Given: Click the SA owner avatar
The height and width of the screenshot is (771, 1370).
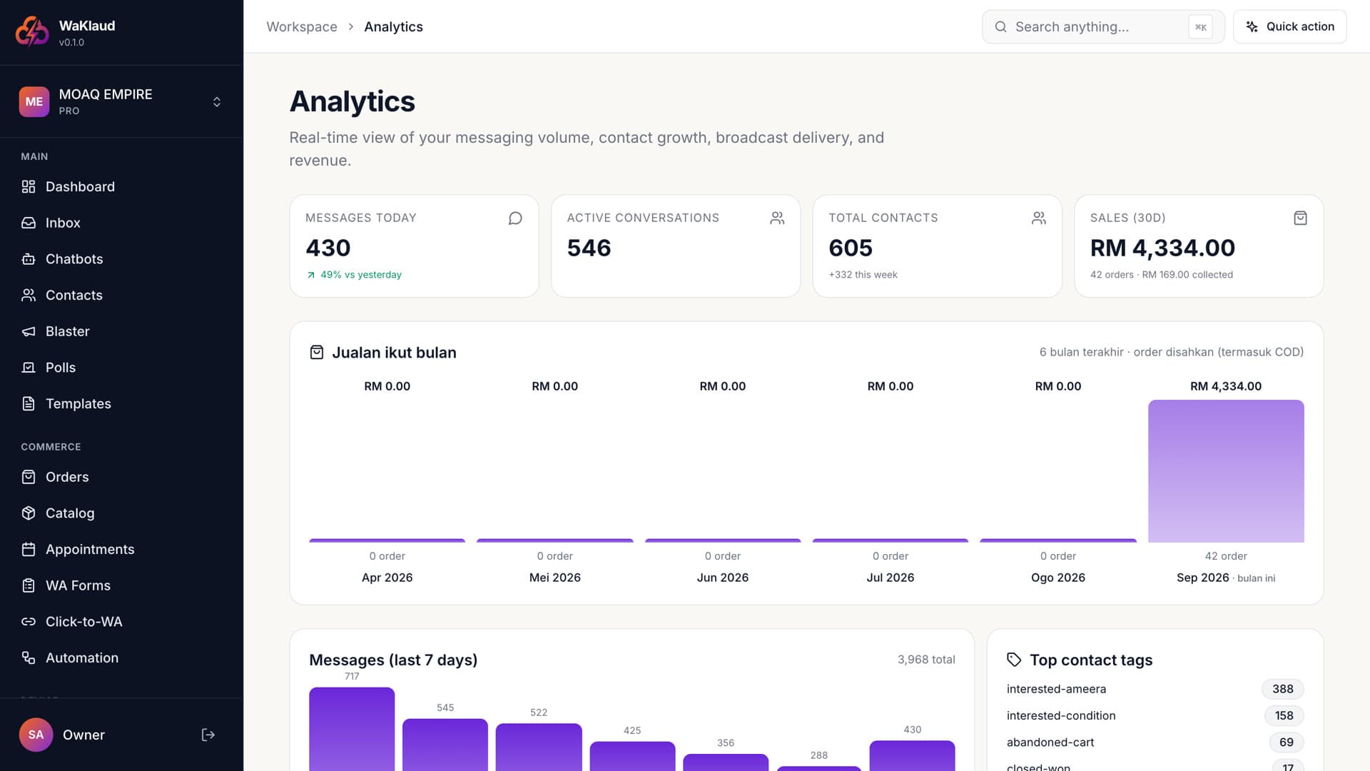Looking at the screenshot, I should (36, 735).
